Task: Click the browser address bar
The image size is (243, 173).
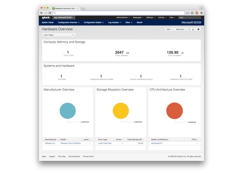Action: (x=119, y=13)
